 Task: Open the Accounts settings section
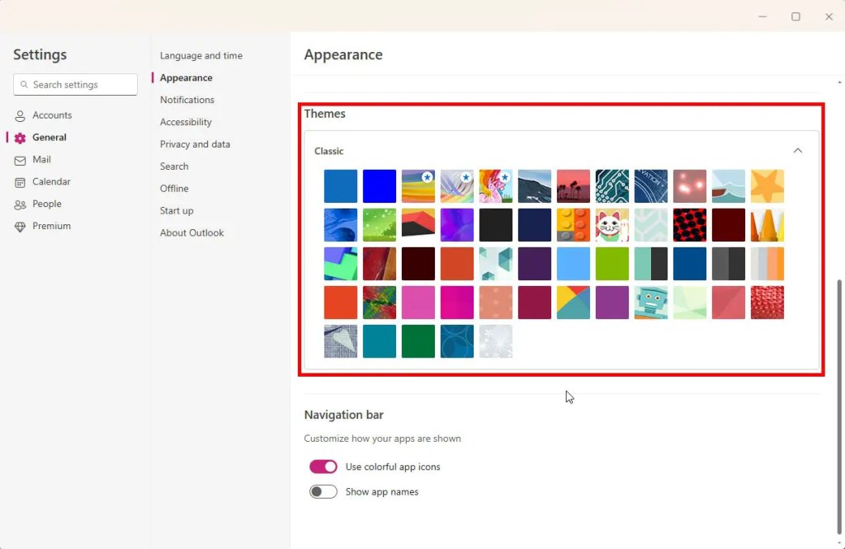(x=43, y=115)
